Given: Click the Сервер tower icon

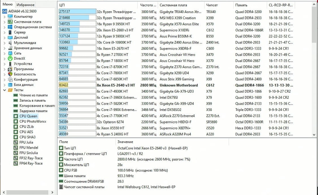Looking at the screenshot, I should 10,32.
